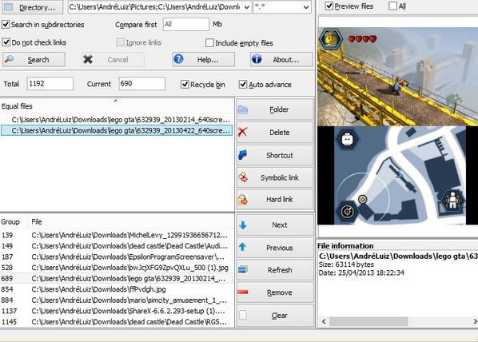Image resolution: width=478 pixels, height=342 pixels.
Task: Select group 149 dead castle row
Action: coord(117,246)
